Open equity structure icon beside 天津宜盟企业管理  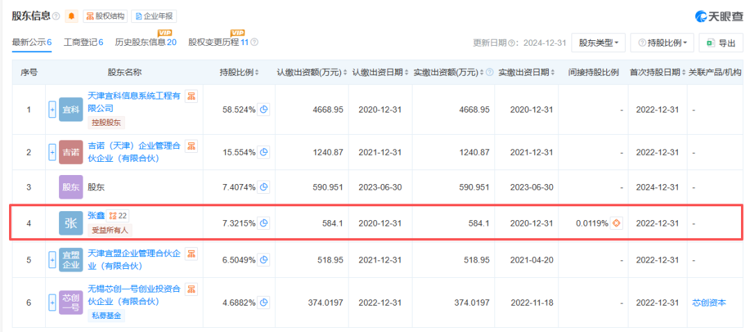192,254
